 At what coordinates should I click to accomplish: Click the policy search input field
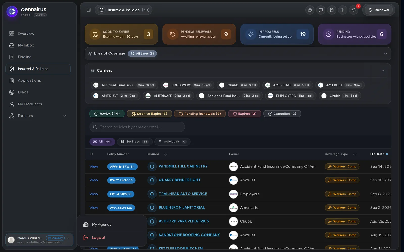[137, 127]
